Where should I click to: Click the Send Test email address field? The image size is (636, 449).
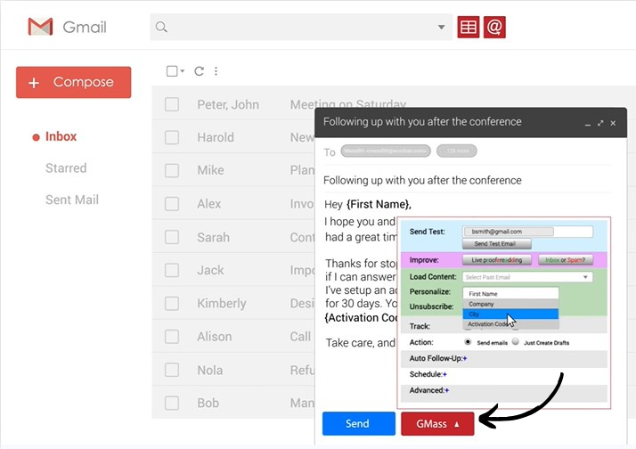527,232
